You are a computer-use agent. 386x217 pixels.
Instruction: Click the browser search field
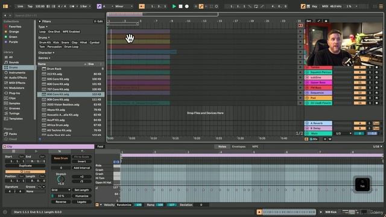(x=59, y=16)
